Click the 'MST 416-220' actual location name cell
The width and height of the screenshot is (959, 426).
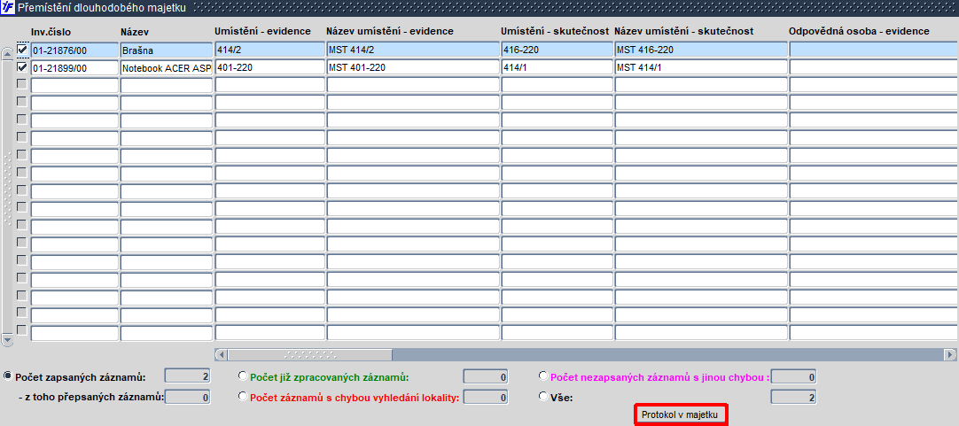point(701,50)
